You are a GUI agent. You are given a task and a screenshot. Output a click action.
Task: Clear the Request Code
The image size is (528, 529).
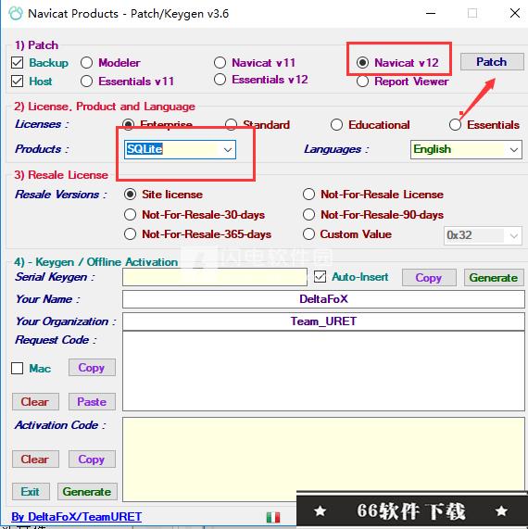click(35, 402)
